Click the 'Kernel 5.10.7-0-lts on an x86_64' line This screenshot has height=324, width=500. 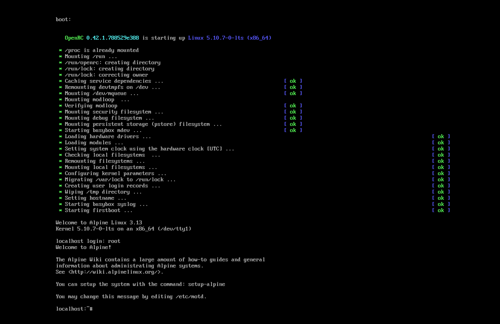(x=124, y=229)
